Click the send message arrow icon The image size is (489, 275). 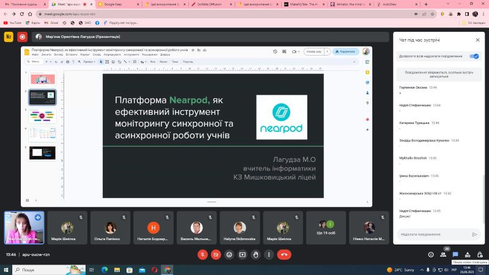click(475, 234)
